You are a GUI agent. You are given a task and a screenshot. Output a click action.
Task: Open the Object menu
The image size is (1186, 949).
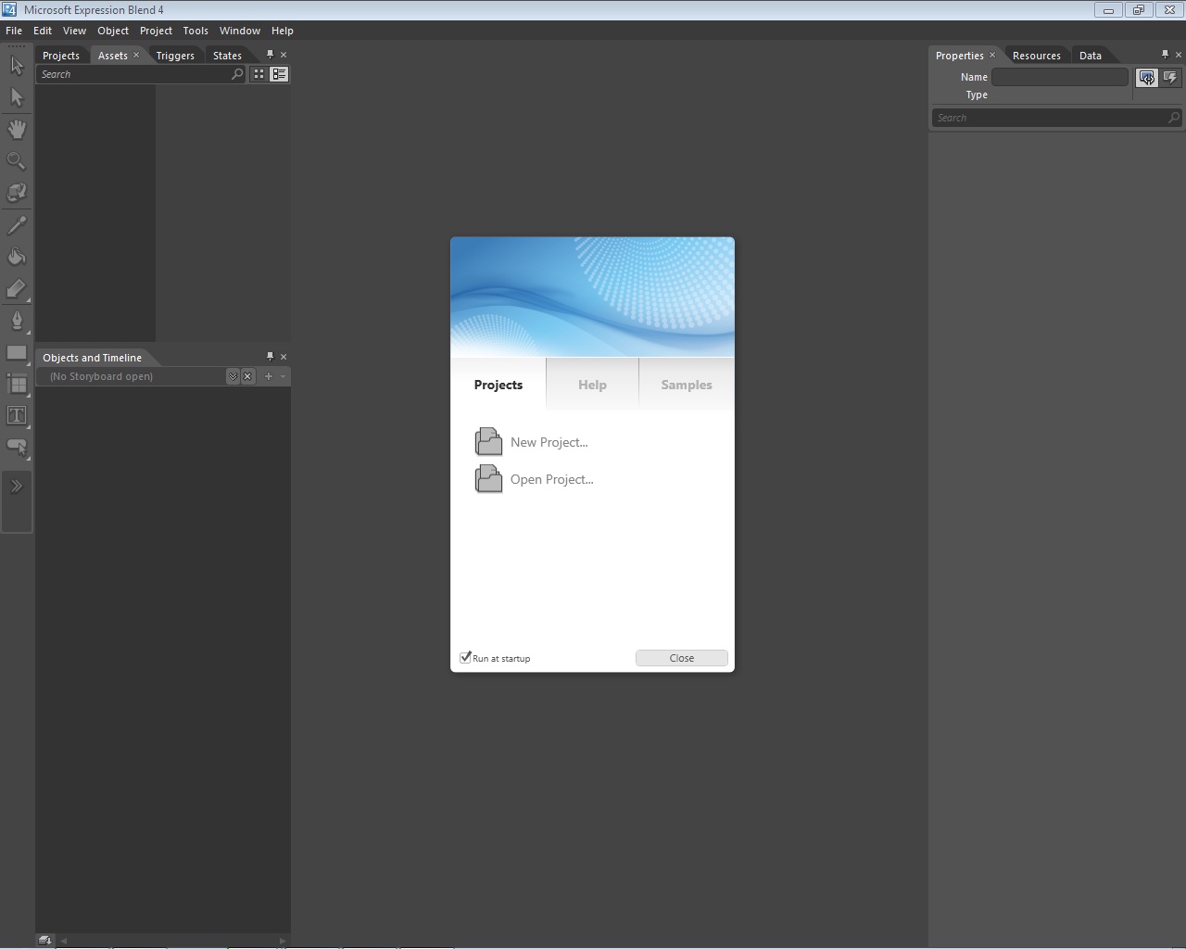click(x=113, y=31)
